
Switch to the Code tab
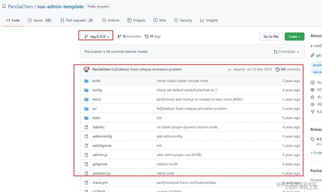click(13, 20)
